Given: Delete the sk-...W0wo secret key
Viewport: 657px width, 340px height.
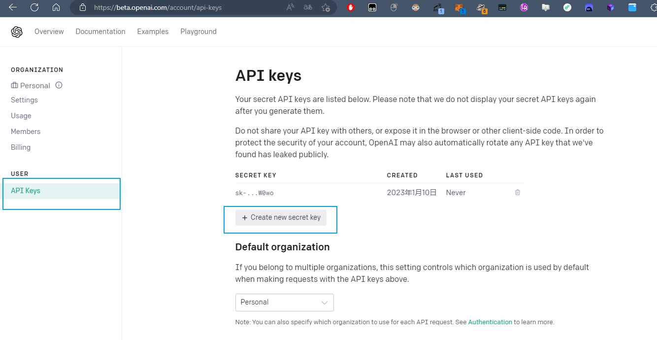Looking at the screenshot, I should [517, 192].
